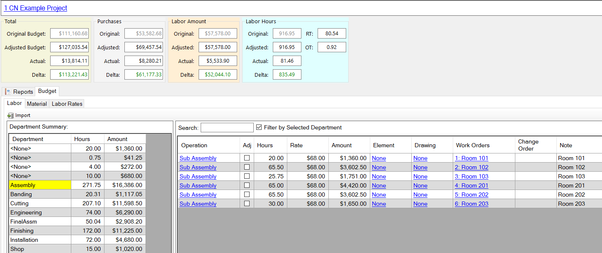Click the Change Order column header
The height and width of the screenshot is (253, 602).
(x=536, y=145)
